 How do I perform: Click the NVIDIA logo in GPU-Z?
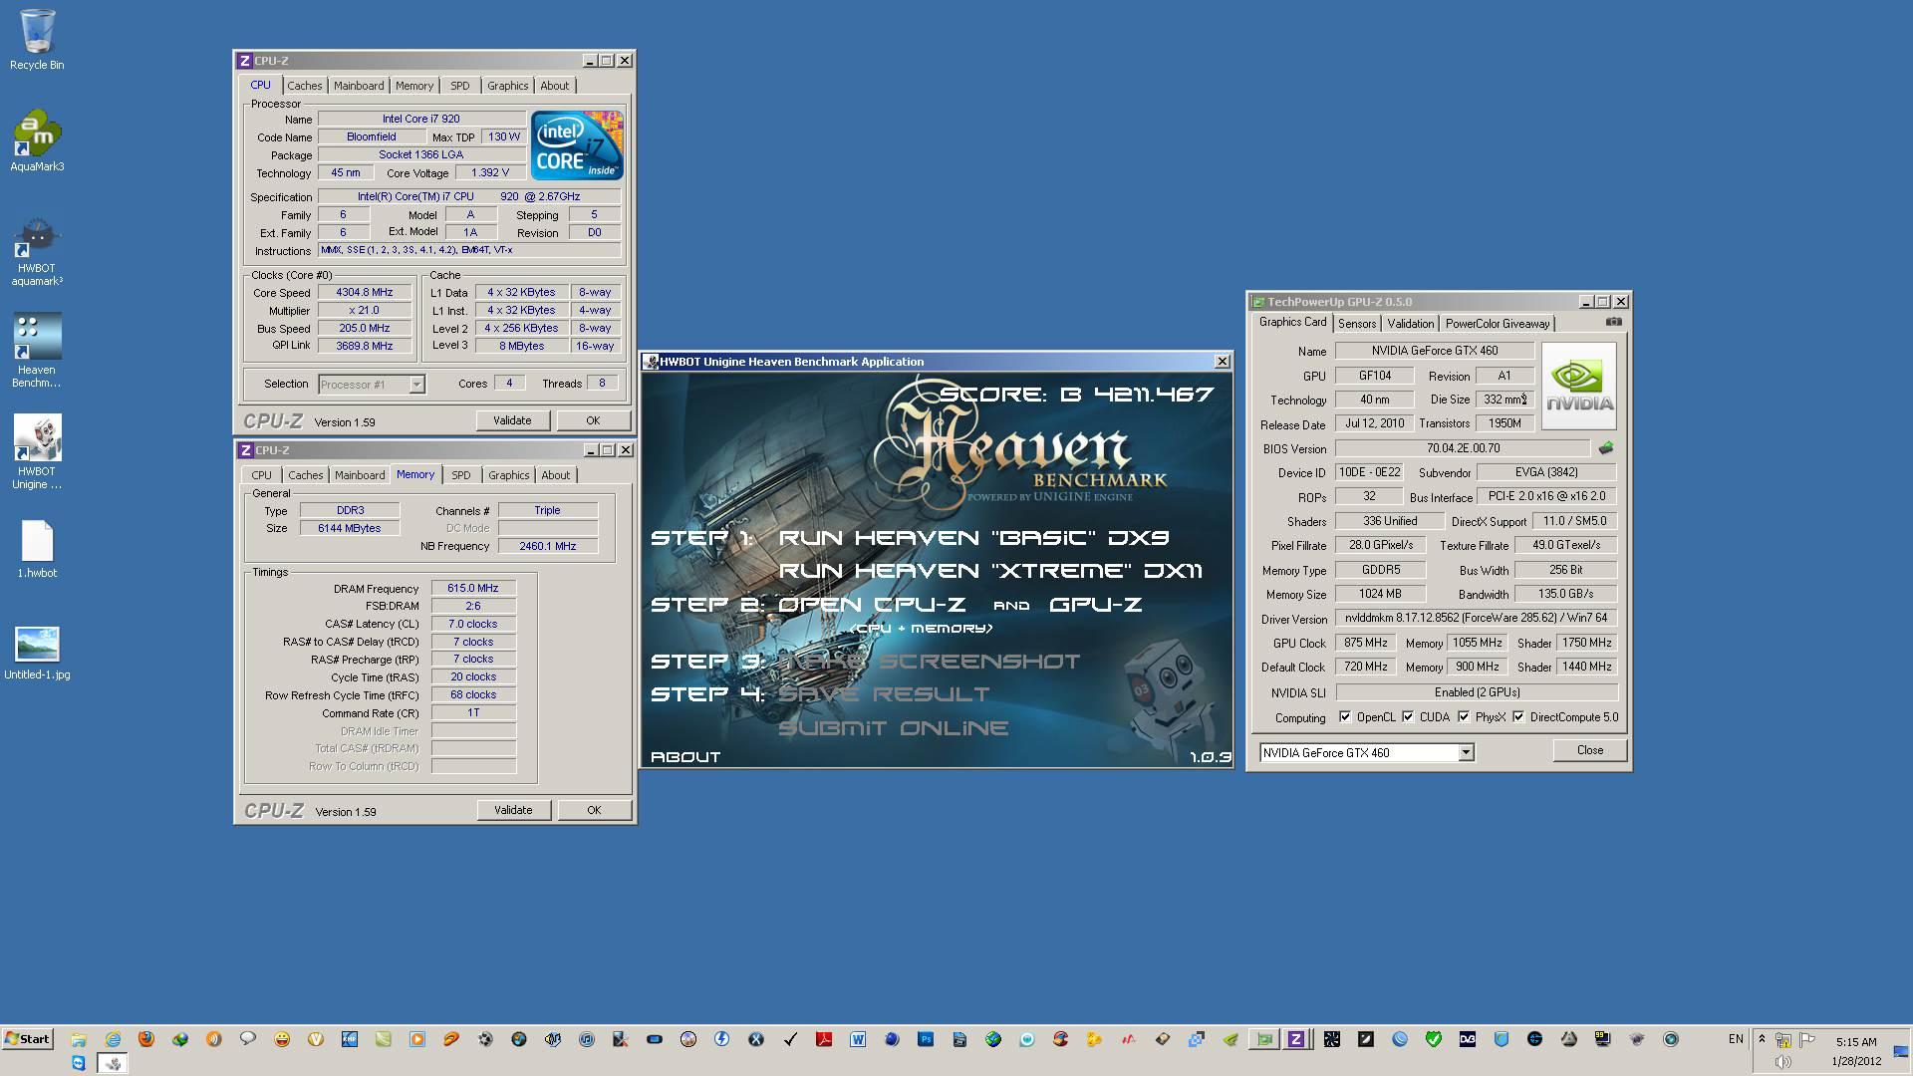point(1579,387)
